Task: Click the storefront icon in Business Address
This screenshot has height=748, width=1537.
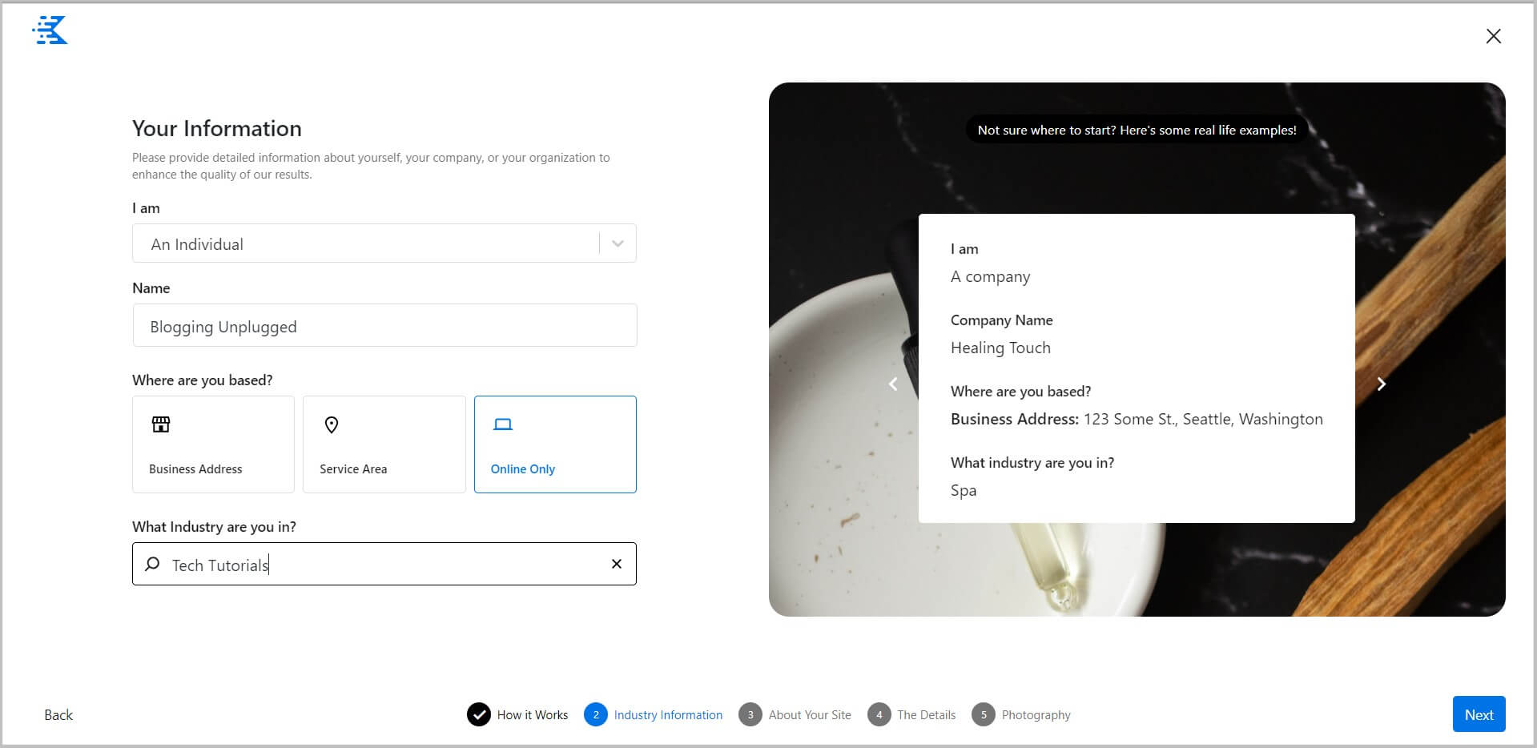Action: 161,424
